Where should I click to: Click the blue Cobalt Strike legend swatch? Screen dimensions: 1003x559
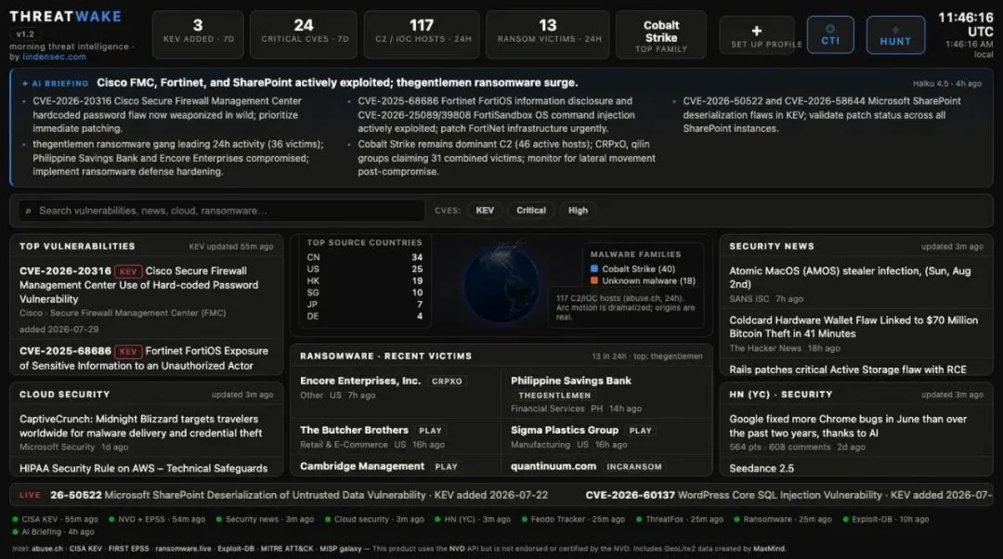(x=594, y=269)
